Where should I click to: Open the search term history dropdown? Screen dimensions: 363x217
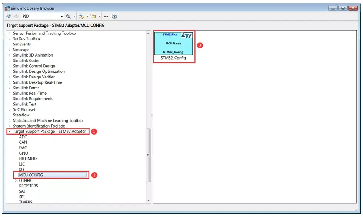(61, 16)
